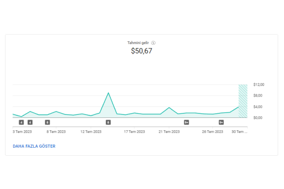Viewport: 284px width, 189px height.
Task: Select the 26 Tem 2023 date label
Action: (x=213, y=132)
